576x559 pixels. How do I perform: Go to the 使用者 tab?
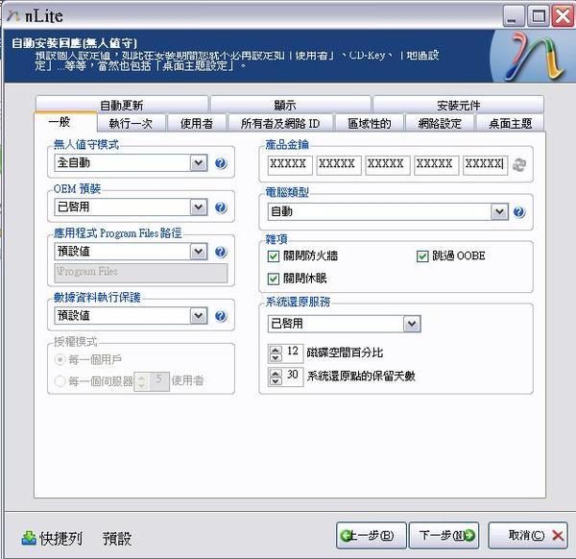tap(197, 123)
